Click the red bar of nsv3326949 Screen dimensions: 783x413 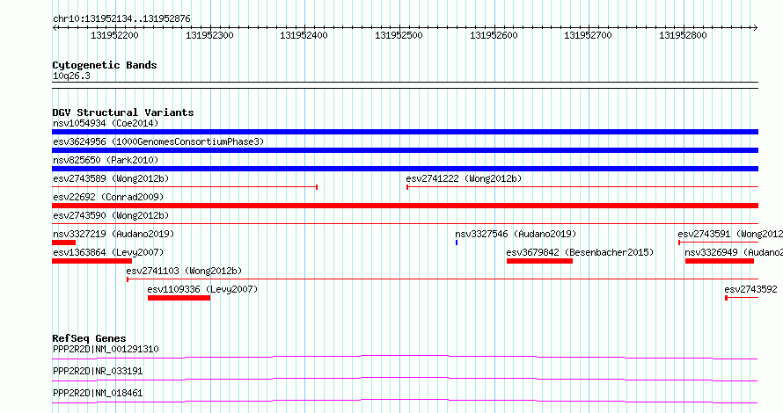(719, 261)
